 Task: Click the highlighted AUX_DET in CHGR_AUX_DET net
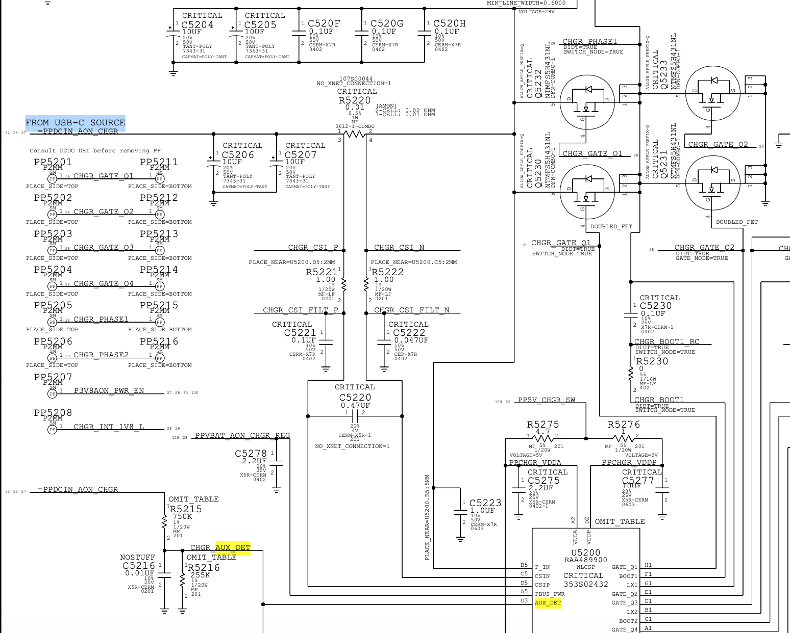tap(233, 547)
